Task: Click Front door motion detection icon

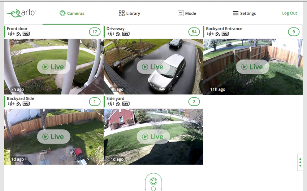Action: [x=11, y=34]
